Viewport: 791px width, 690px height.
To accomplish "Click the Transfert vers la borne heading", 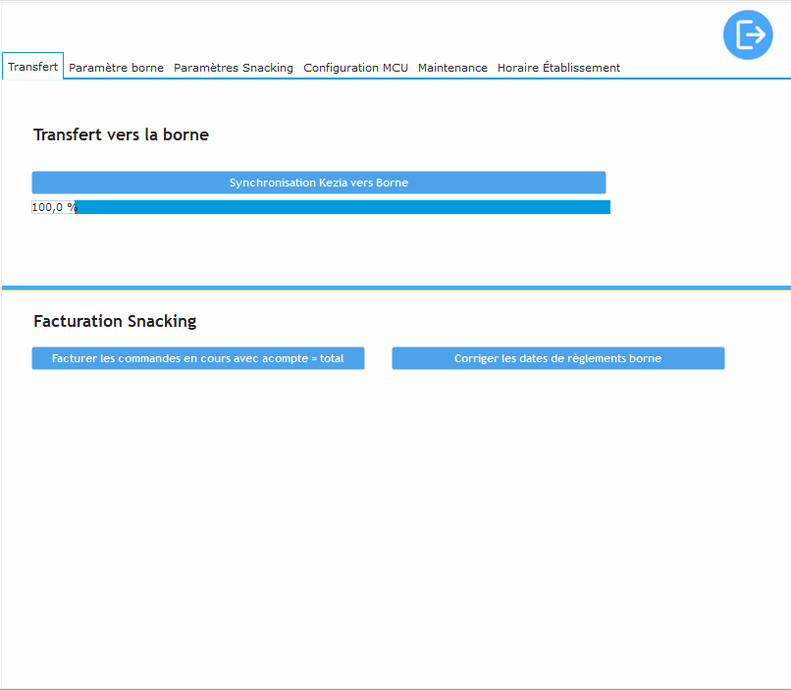I will pyautogui.click(x=121, y=134).
